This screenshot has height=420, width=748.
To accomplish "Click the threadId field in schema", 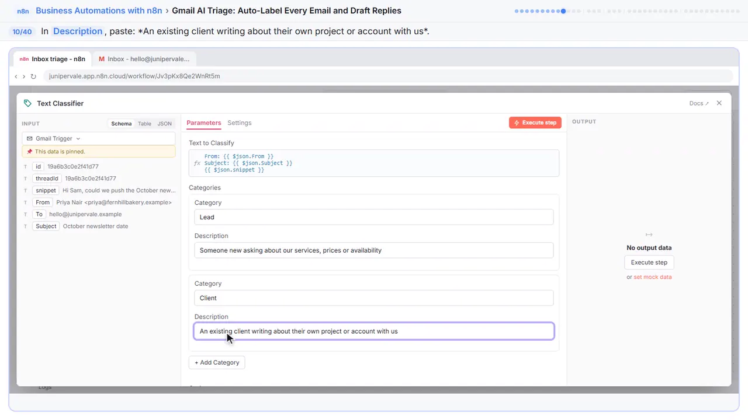I will click(x=47, y=178).
